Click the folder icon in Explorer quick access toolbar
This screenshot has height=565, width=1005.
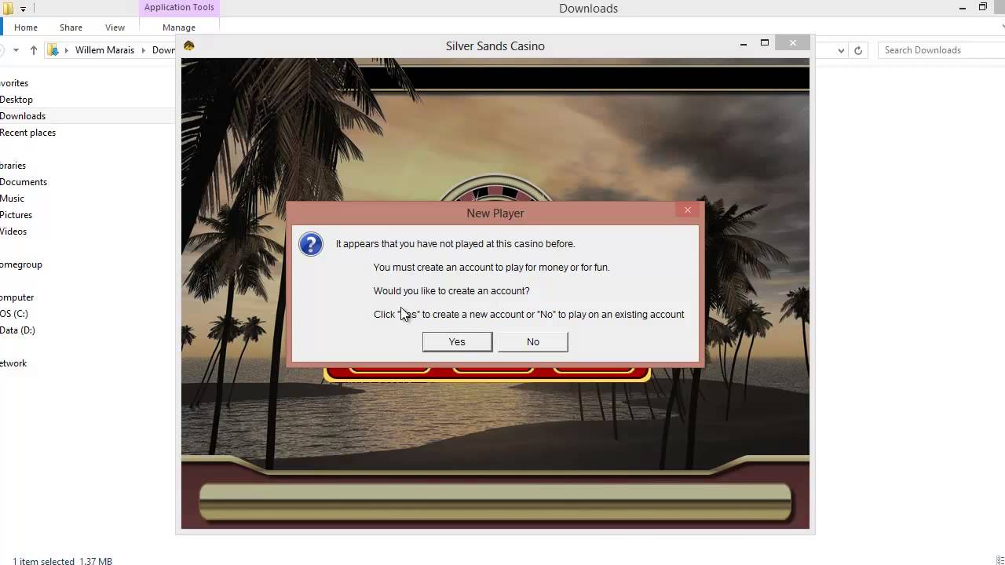tap(8, 9)
